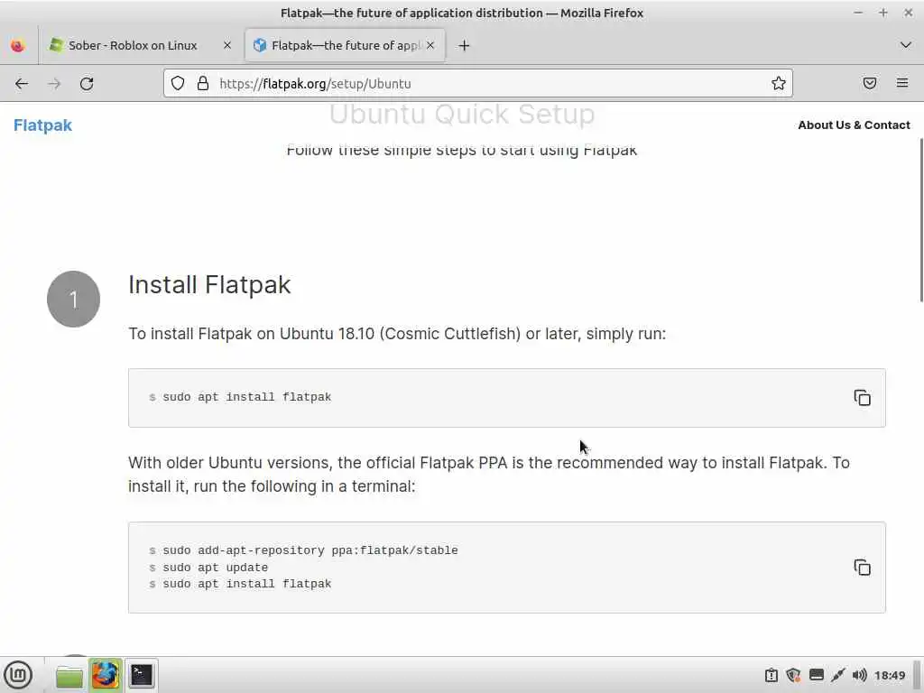Open the Save to Pocket button
924x693 pixels.
tap(870, 83)
